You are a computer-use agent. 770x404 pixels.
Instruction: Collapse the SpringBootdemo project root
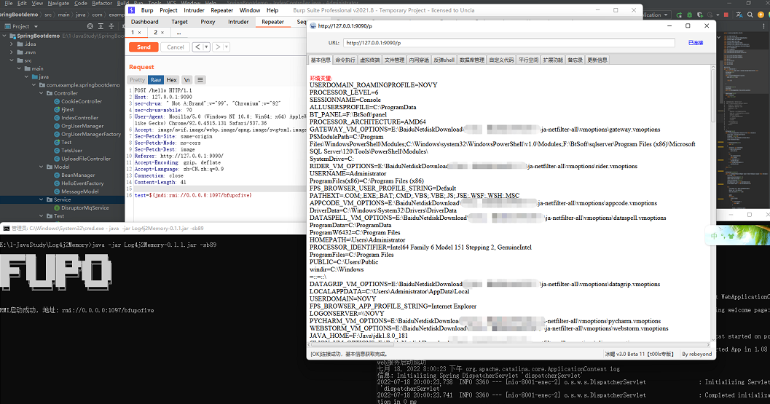coord(4,36)
